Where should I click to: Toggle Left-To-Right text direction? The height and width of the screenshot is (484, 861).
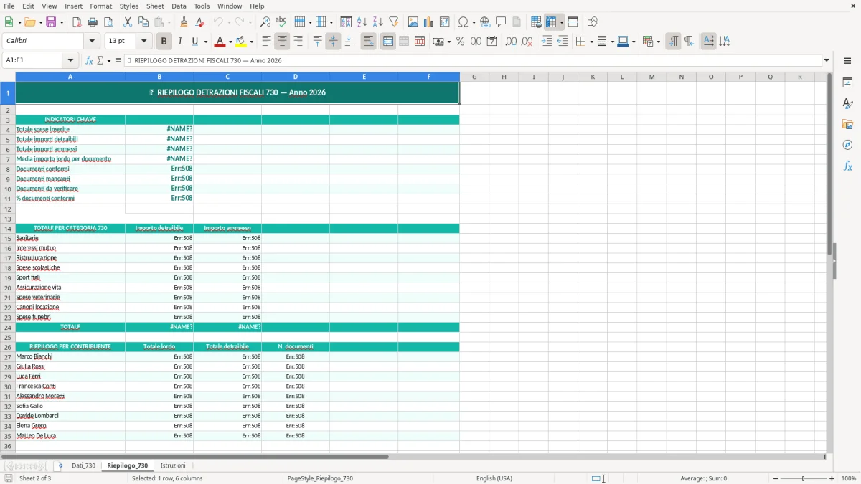pos(673,42)
